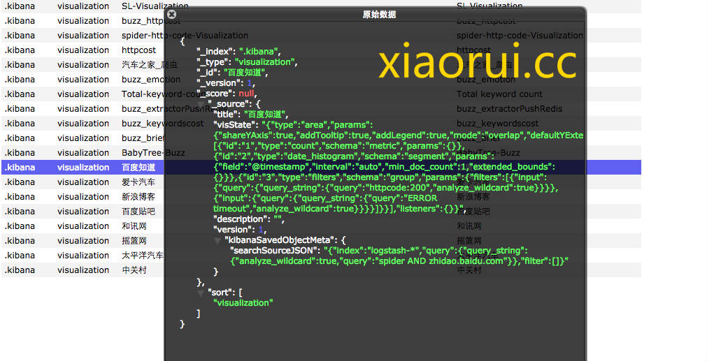The height and width of the screenshot is (361, 707).
Task: Select the 爱卡汽车 row
Action: pyautogui.click(x=84, y=182)
